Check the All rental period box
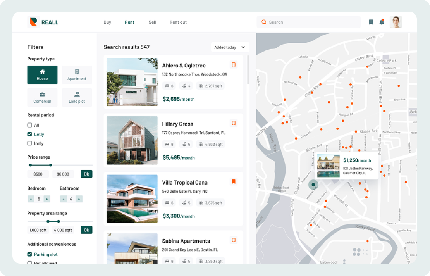 pos(30,125)
